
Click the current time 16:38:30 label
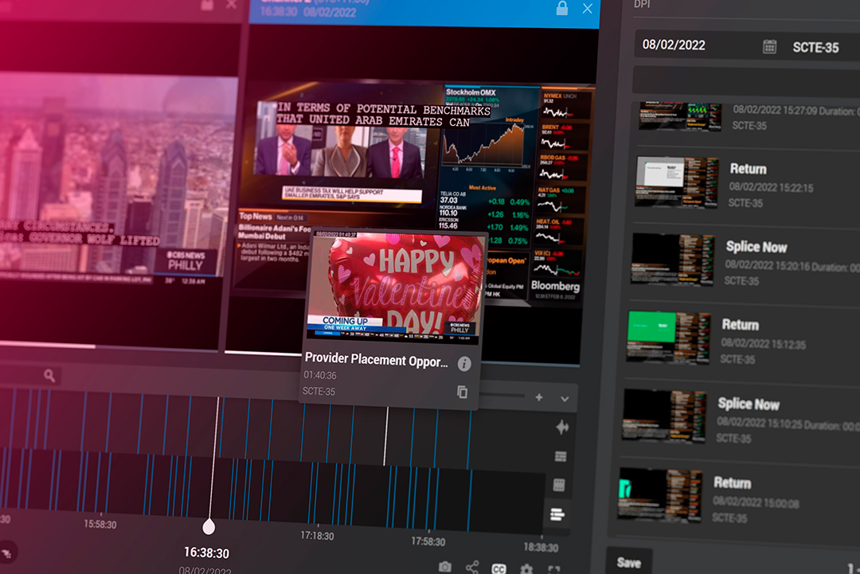206,552
